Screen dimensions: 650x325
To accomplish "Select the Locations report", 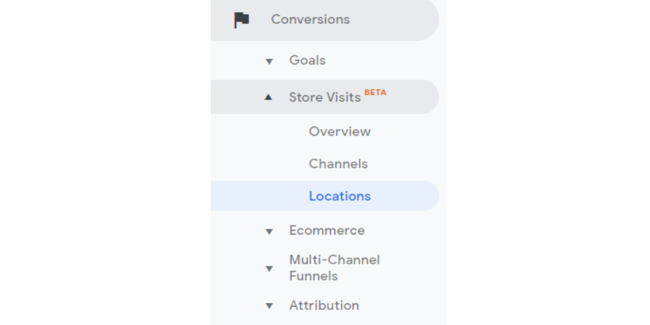I will click(340, 196).
